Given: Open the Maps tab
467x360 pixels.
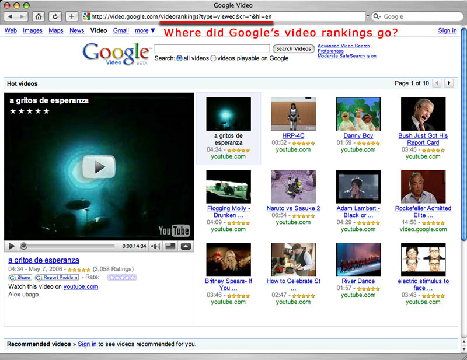Looking at the screenshot, I should (x=56, y=30).
